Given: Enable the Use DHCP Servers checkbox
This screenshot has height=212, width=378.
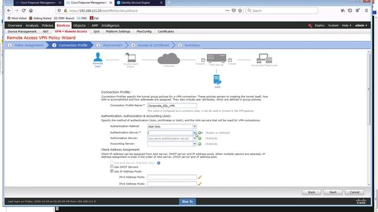Looking at the screenshot, I should click(112, 167).
